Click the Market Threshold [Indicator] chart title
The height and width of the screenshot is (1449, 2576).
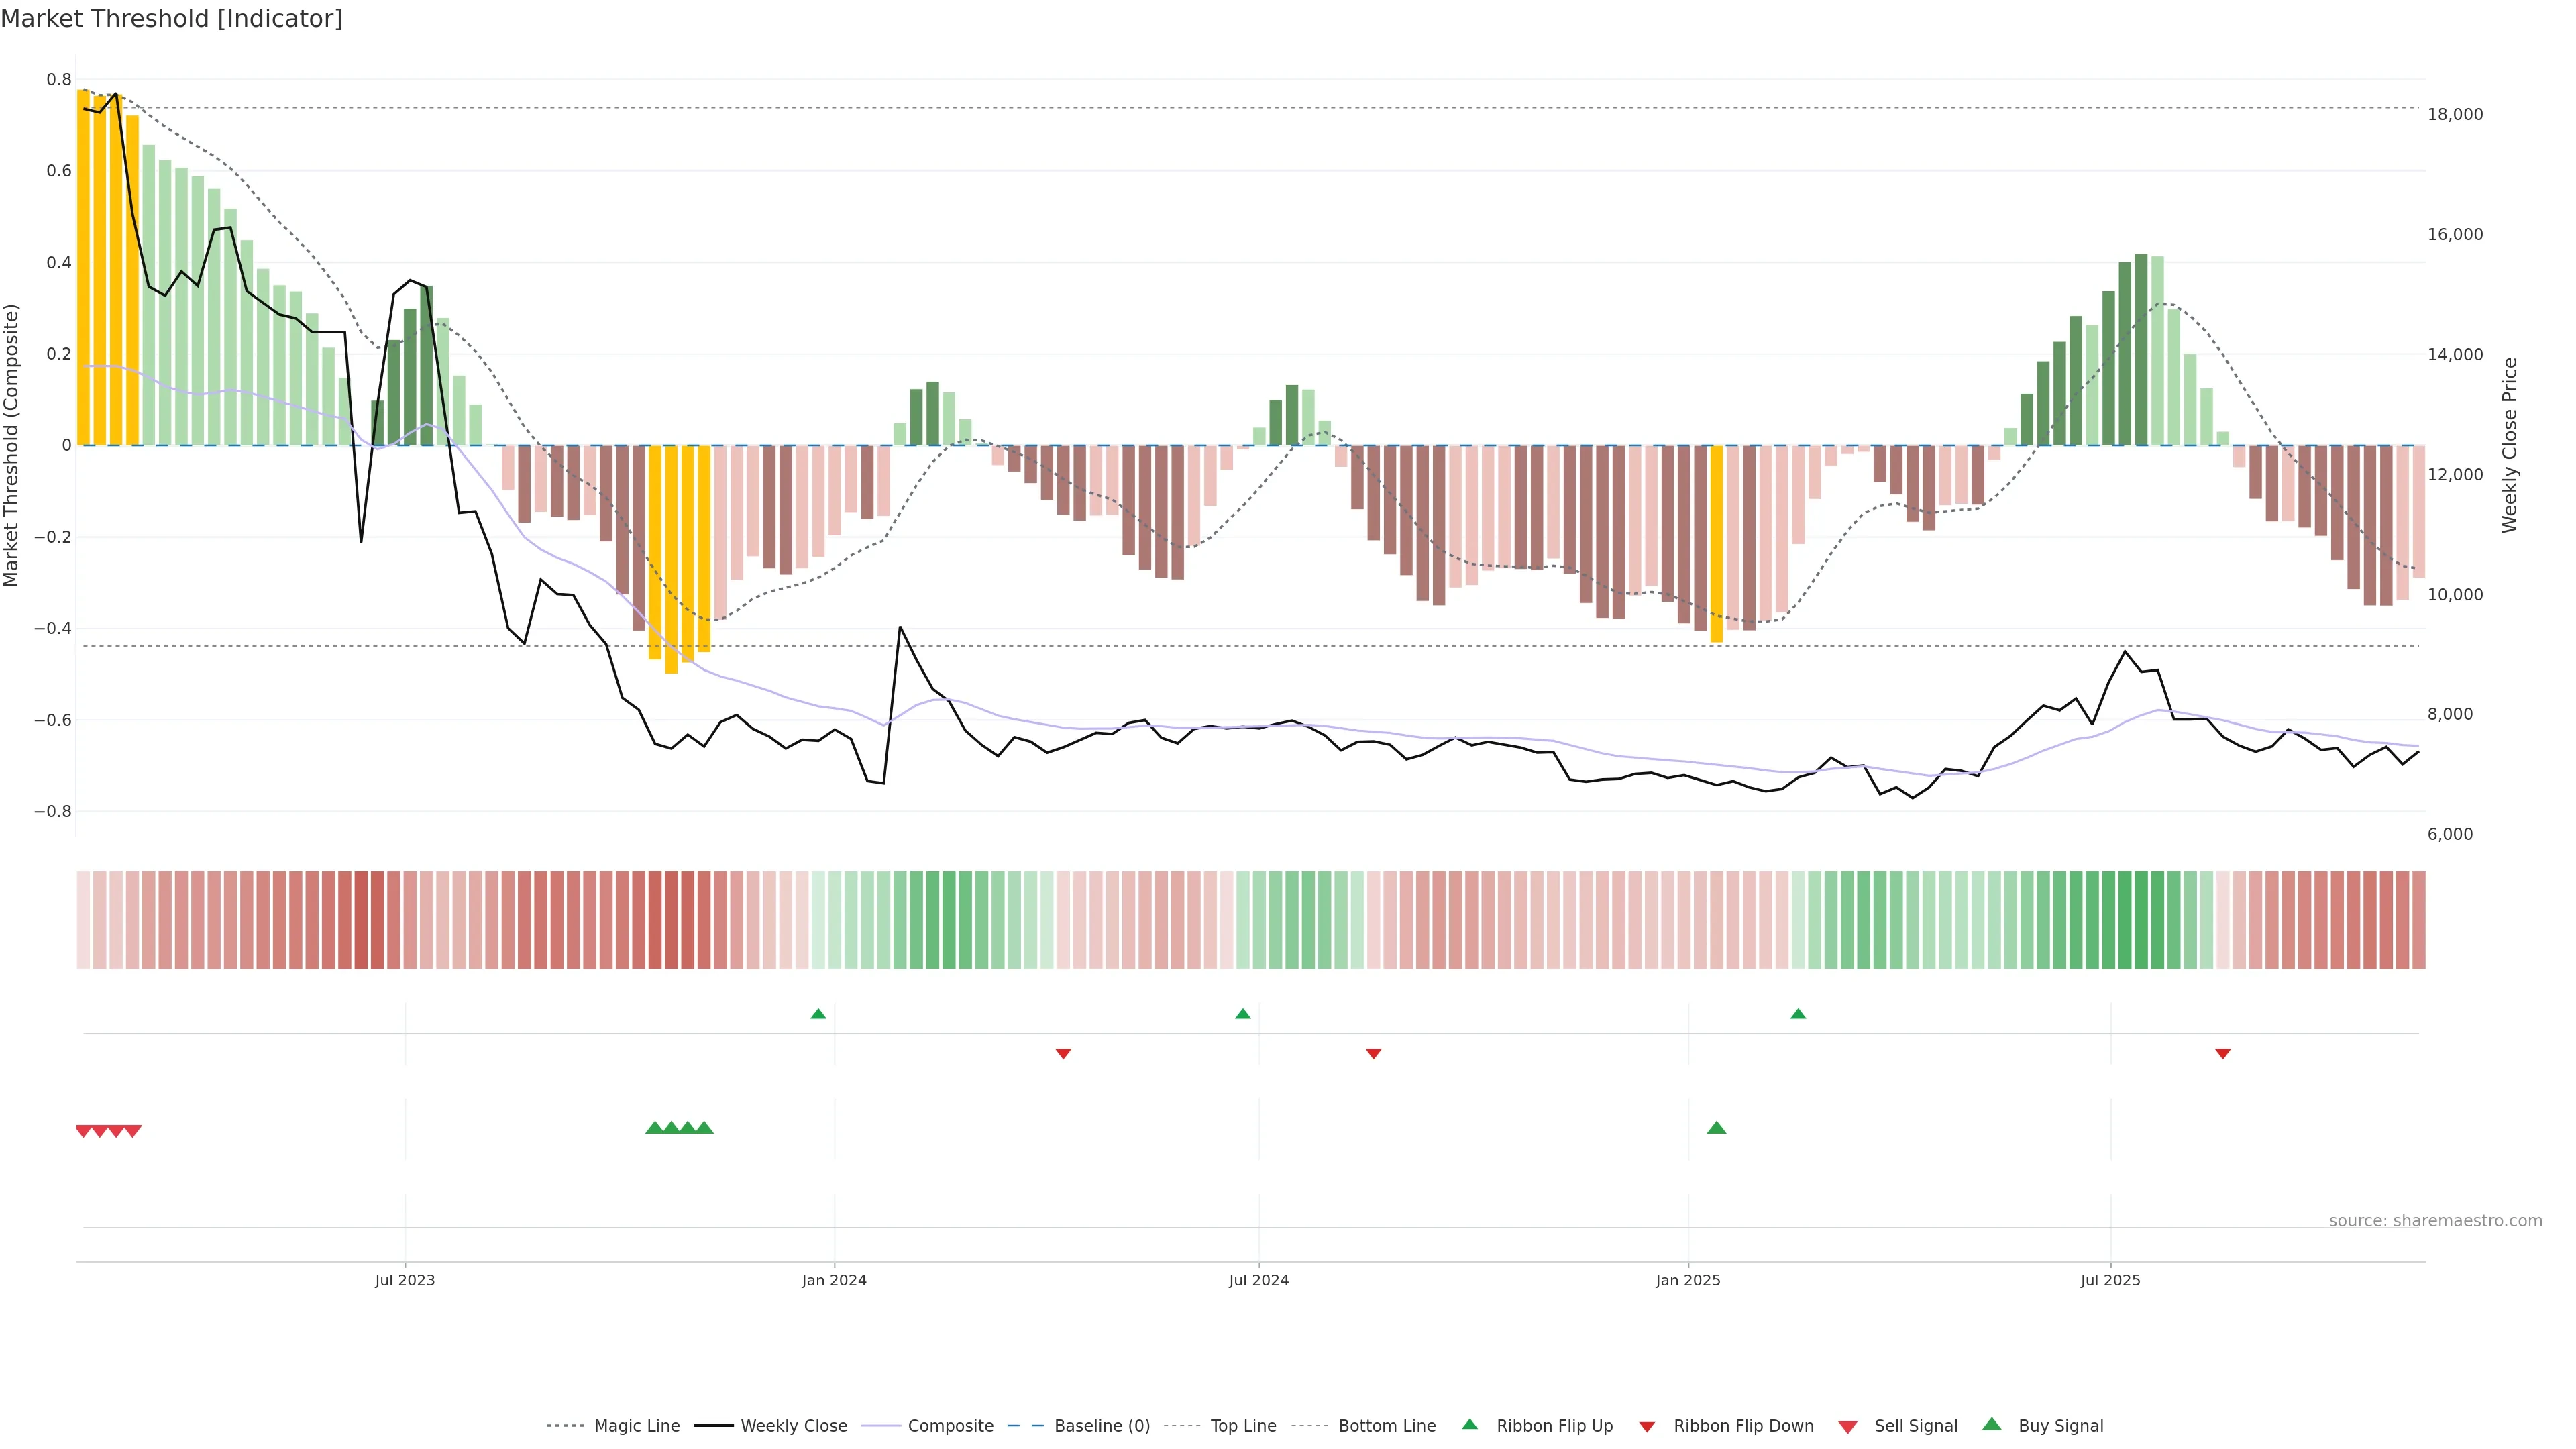171,19
